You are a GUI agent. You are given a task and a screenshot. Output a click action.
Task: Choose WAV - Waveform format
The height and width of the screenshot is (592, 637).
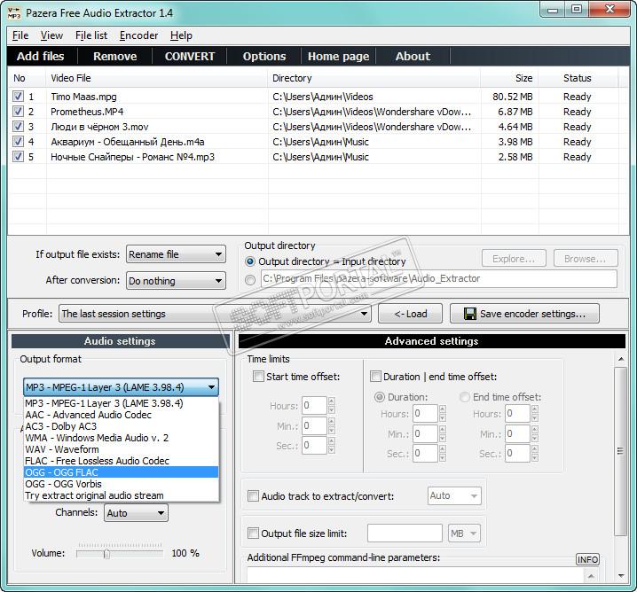(x=122, y=449)
